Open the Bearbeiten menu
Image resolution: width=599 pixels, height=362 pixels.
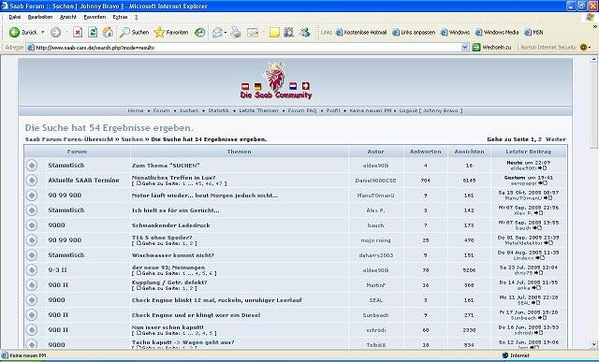point(40,17)
